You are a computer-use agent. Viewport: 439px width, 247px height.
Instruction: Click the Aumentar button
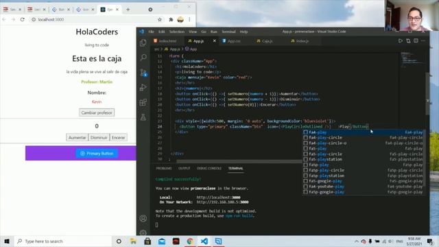coord(77,137)
